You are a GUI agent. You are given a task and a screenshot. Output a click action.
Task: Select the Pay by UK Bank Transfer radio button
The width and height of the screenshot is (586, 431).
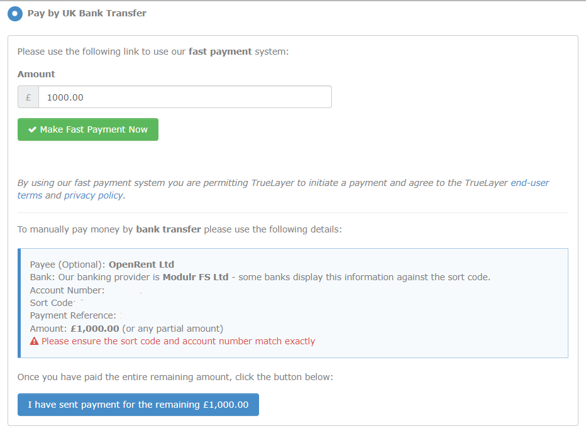[15, 13]
